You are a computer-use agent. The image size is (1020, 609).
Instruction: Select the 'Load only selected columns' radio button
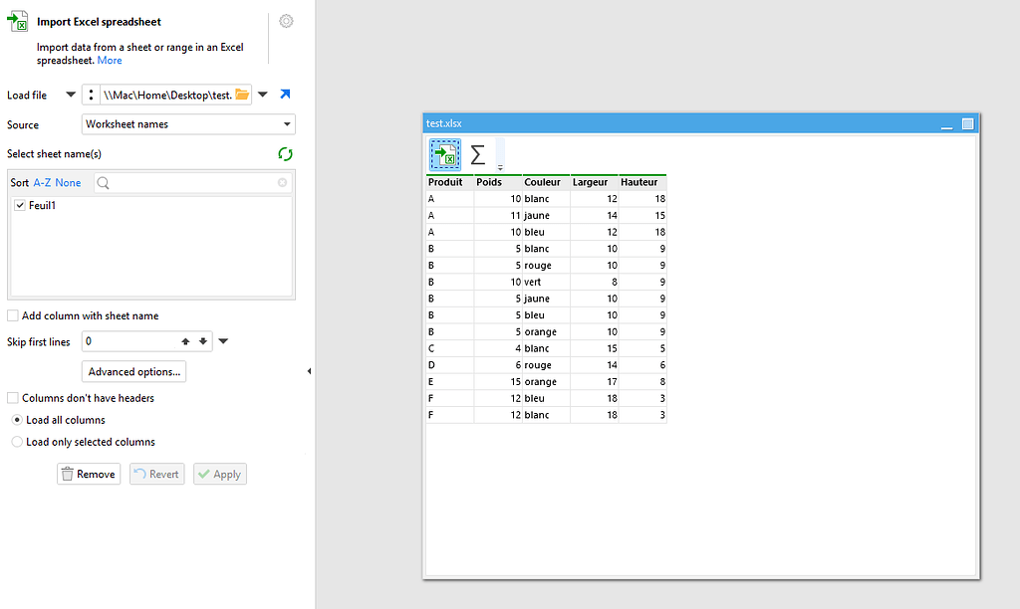[x=16, y=441]
